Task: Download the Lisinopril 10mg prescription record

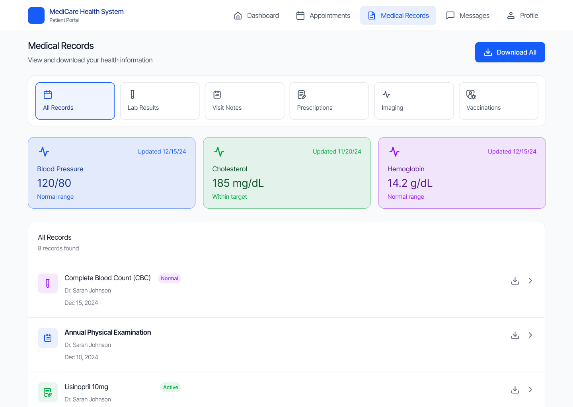Action: coord(515,390)
